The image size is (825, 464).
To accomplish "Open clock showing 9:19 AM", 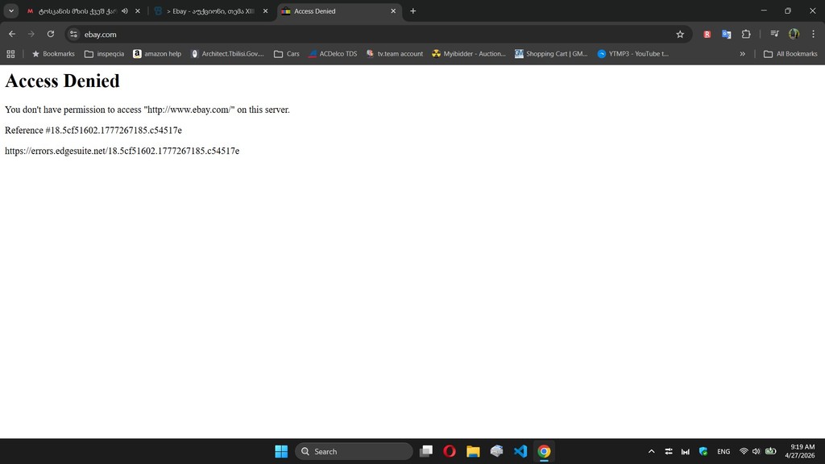I will click(x=800, y=451).
